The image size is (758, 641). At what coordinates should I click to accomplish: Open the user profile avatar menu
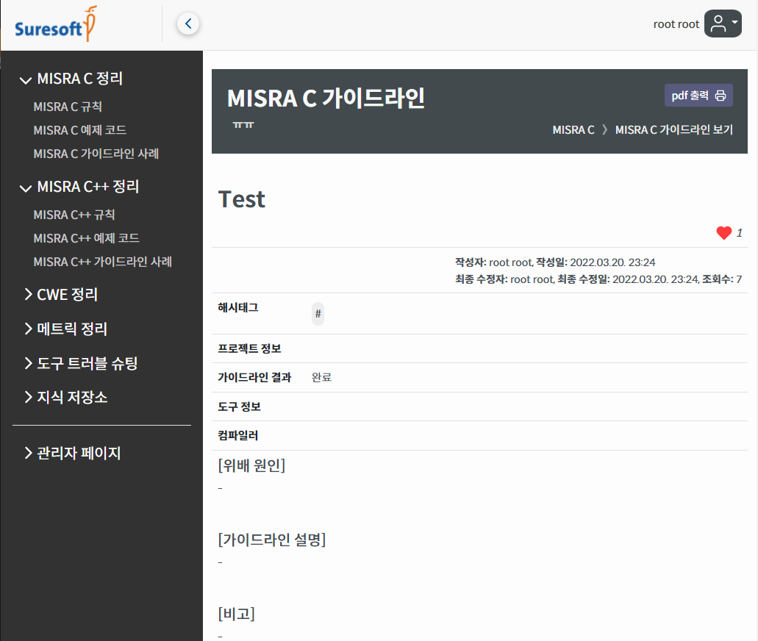(722, 24)
